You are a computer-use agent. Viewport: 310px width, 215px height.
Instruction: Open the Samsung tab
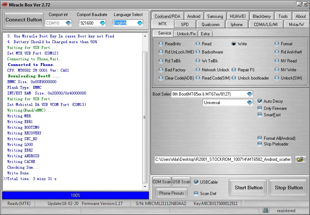[215, 16]
